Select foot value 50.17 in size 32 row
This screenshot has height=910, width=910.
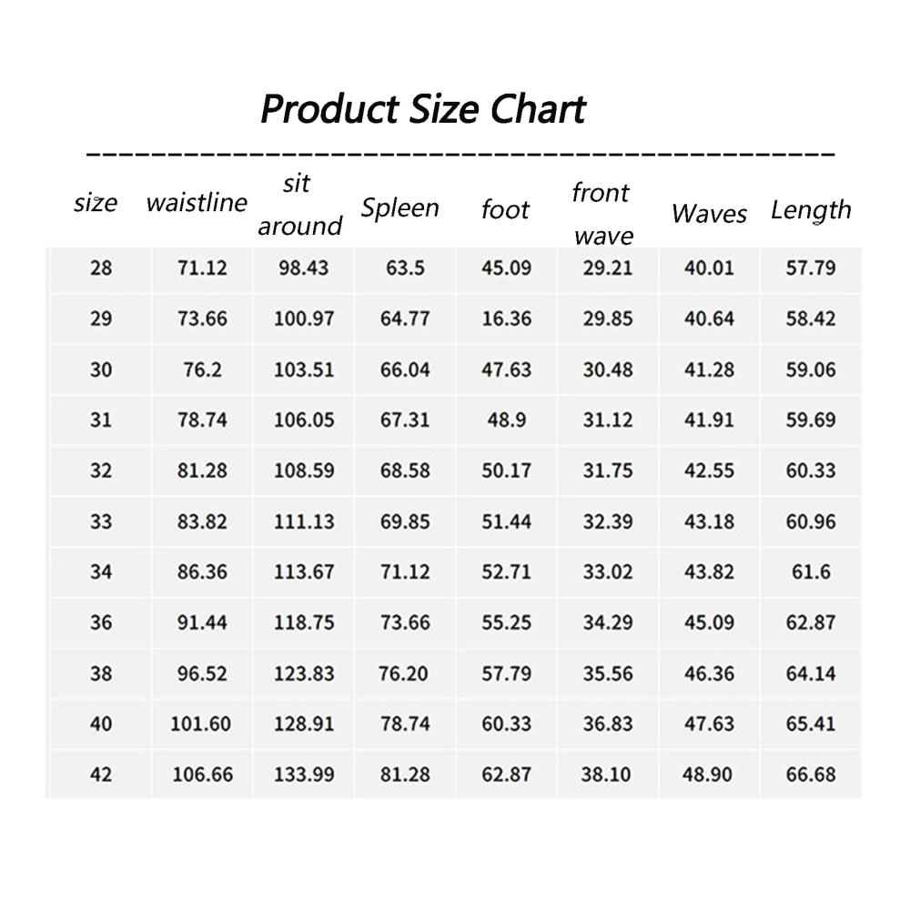[506, 470]
